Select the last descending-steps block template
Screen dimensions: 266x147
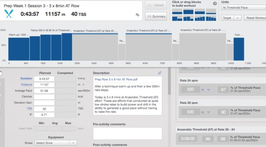pyautogui.click(x=211, y=19)
